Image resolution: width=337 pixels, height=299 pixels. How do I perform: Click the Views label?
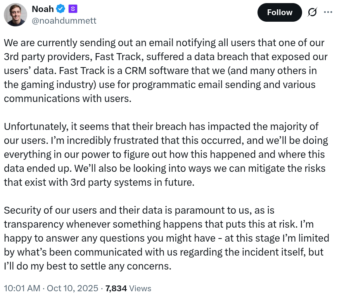point(140,289)
